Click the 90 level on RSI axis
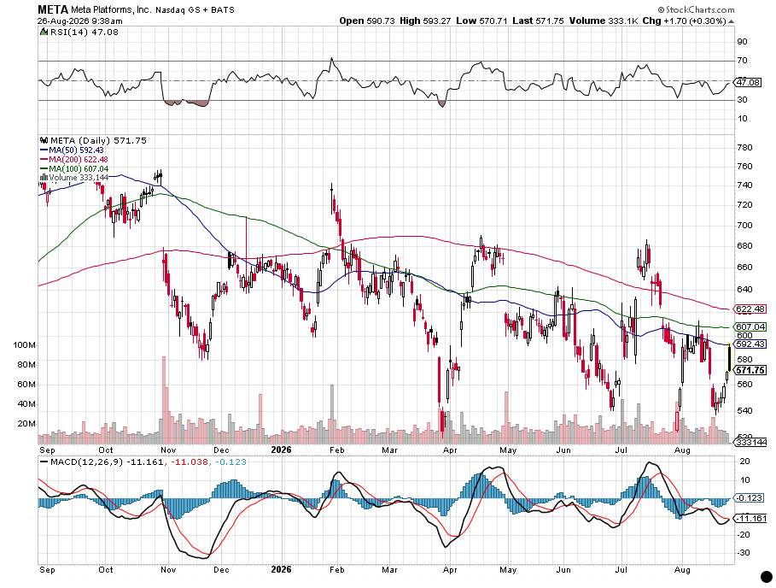 743,42
